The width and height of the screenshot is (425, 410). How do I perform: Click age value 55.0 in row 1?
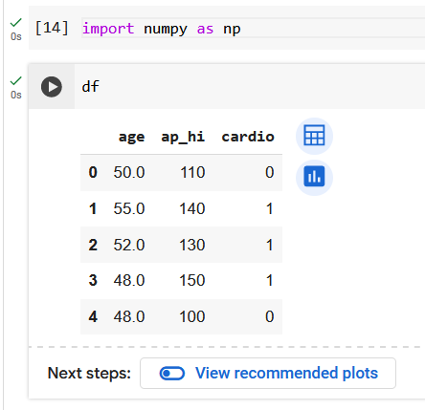tap(129, 209)
